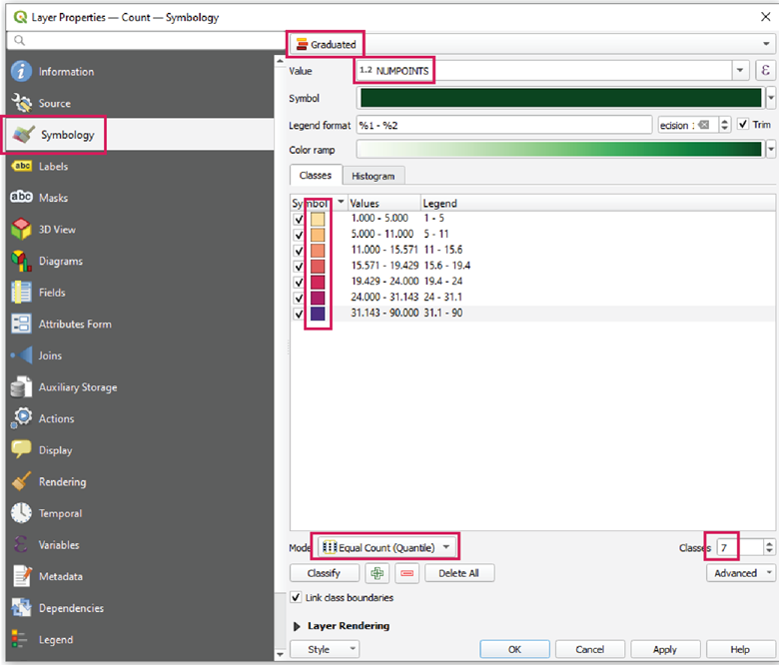Select the Classes tab
This screenshot has height=665, width=779.
pos(316,176)
